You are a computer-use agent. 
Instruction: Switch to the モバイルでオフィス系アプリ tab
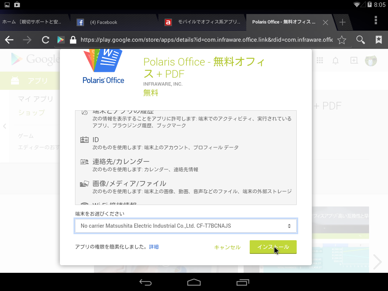[x=202, y=22]
